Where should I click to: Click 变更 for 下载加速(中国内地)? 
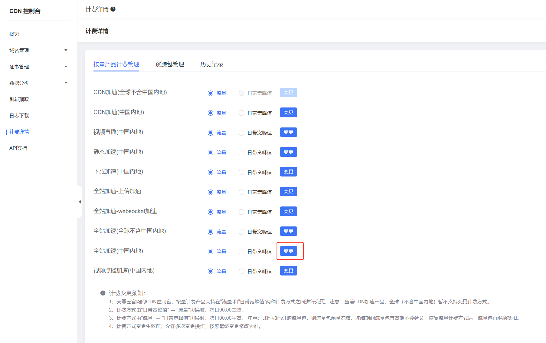click(x=288, y=172)
